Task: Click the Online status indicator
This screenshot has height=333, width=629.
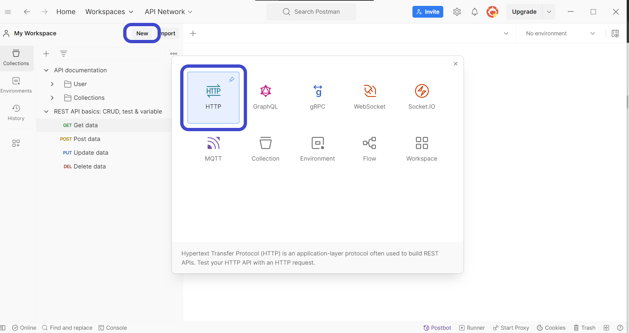Action: coord(24,328)
